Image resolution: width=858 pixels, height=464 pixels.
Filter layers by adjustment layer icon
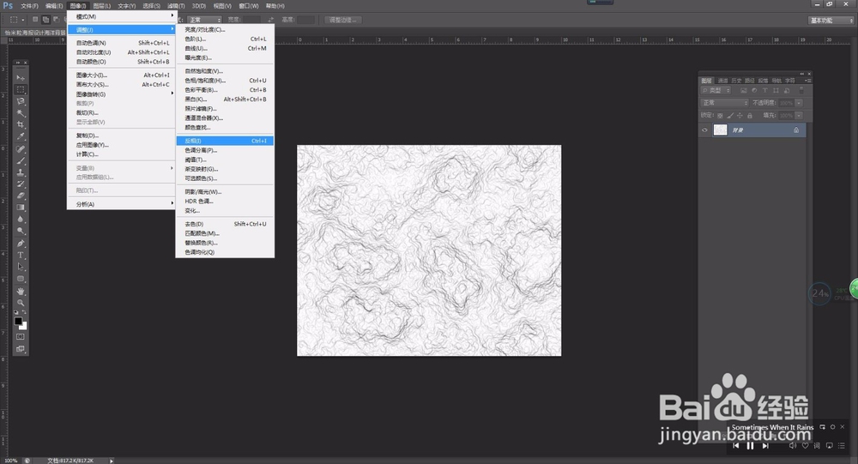point(754,90)
